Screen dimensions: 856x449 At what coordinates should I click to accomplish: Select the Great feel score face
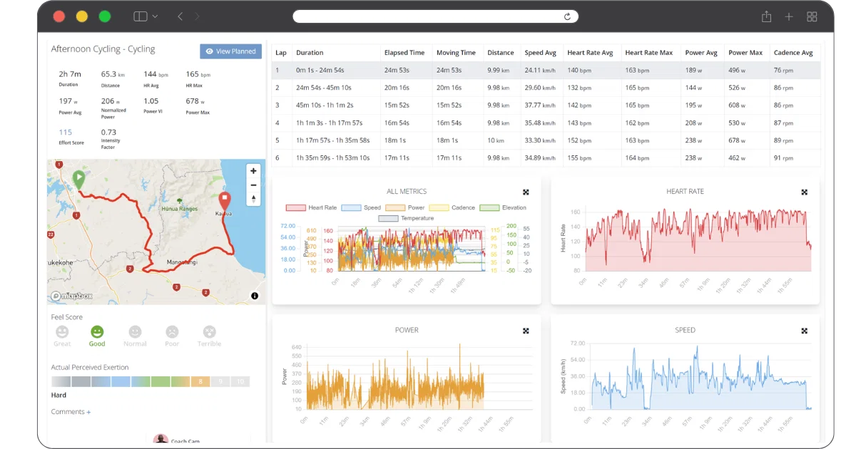click(x=62, y=336)
